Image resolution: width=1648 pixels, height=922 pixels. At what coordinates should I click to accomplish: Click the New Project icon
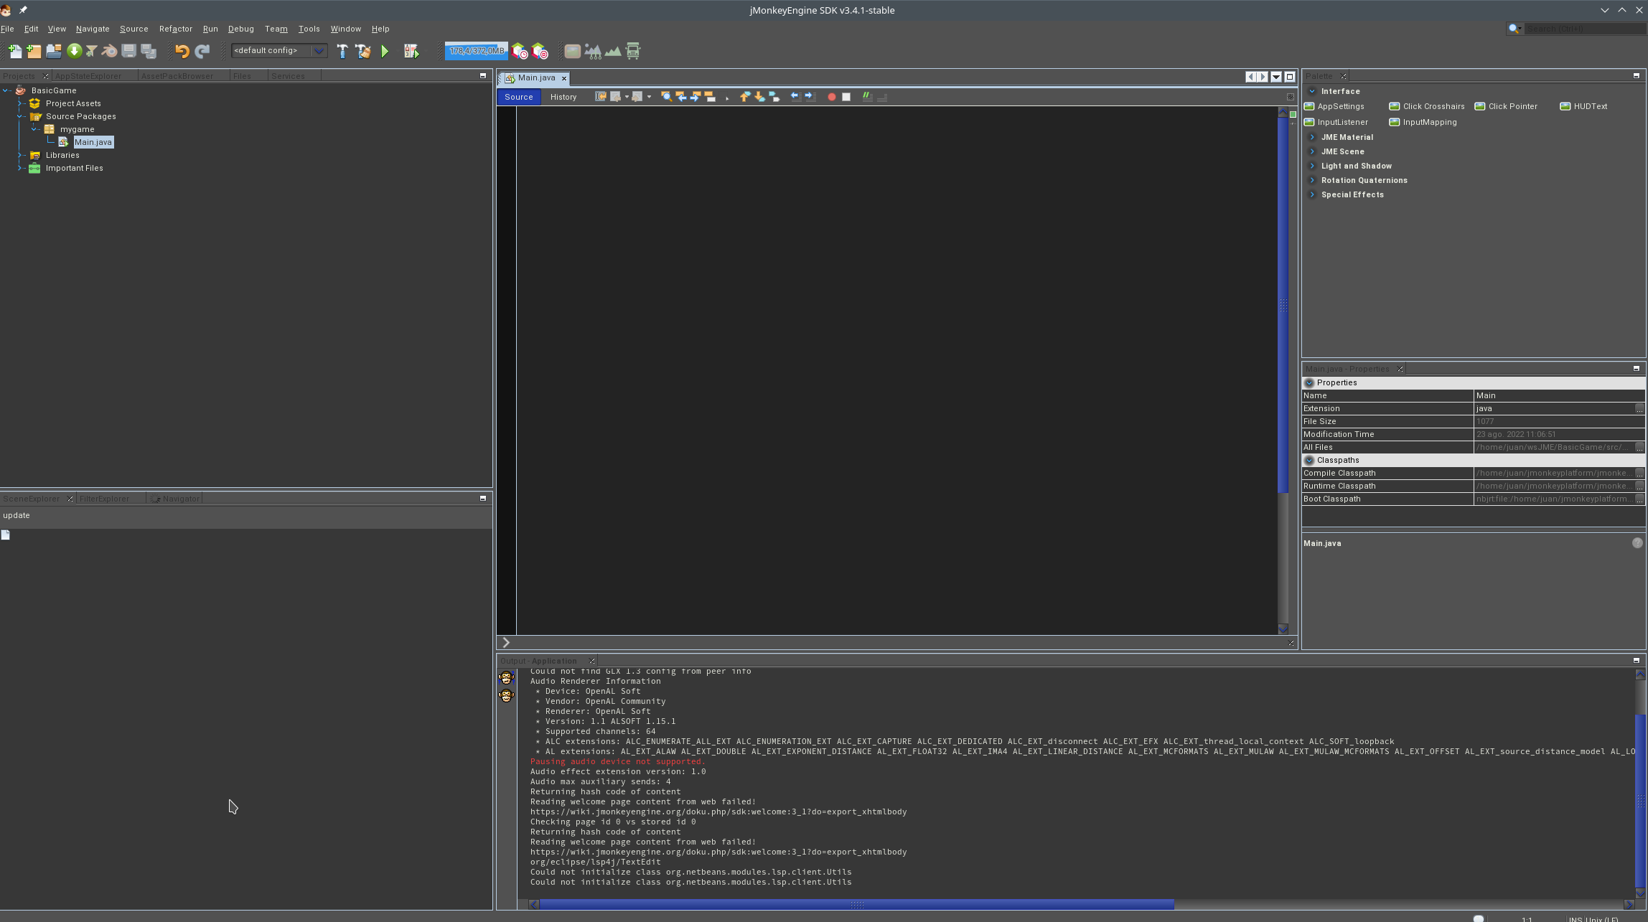coord(34,51)
